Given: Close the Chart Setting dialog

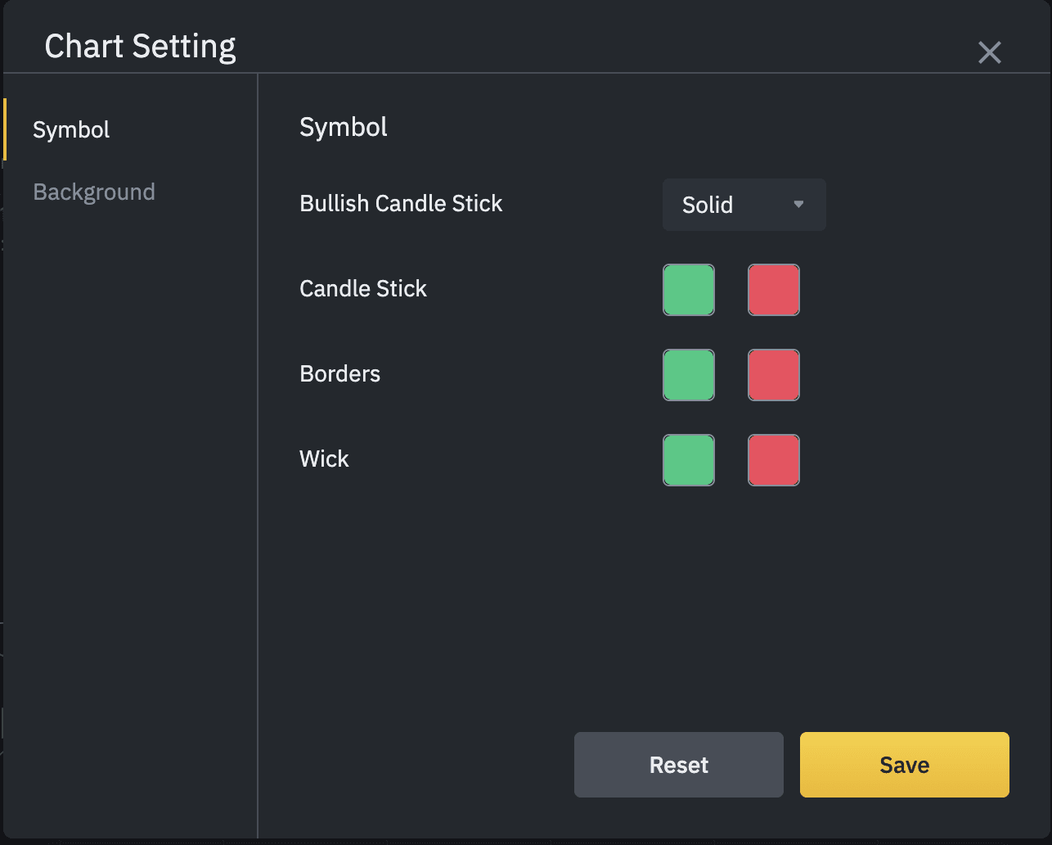Looking at the screenshot, I should pyautogui.click(x=989, y=53).
